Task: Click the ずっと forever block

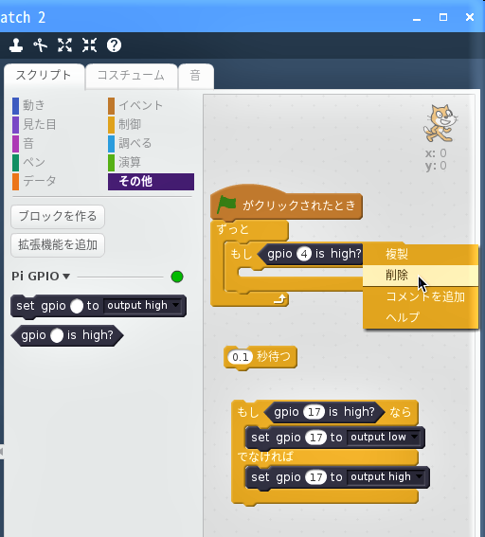Action: pos(249,230)
